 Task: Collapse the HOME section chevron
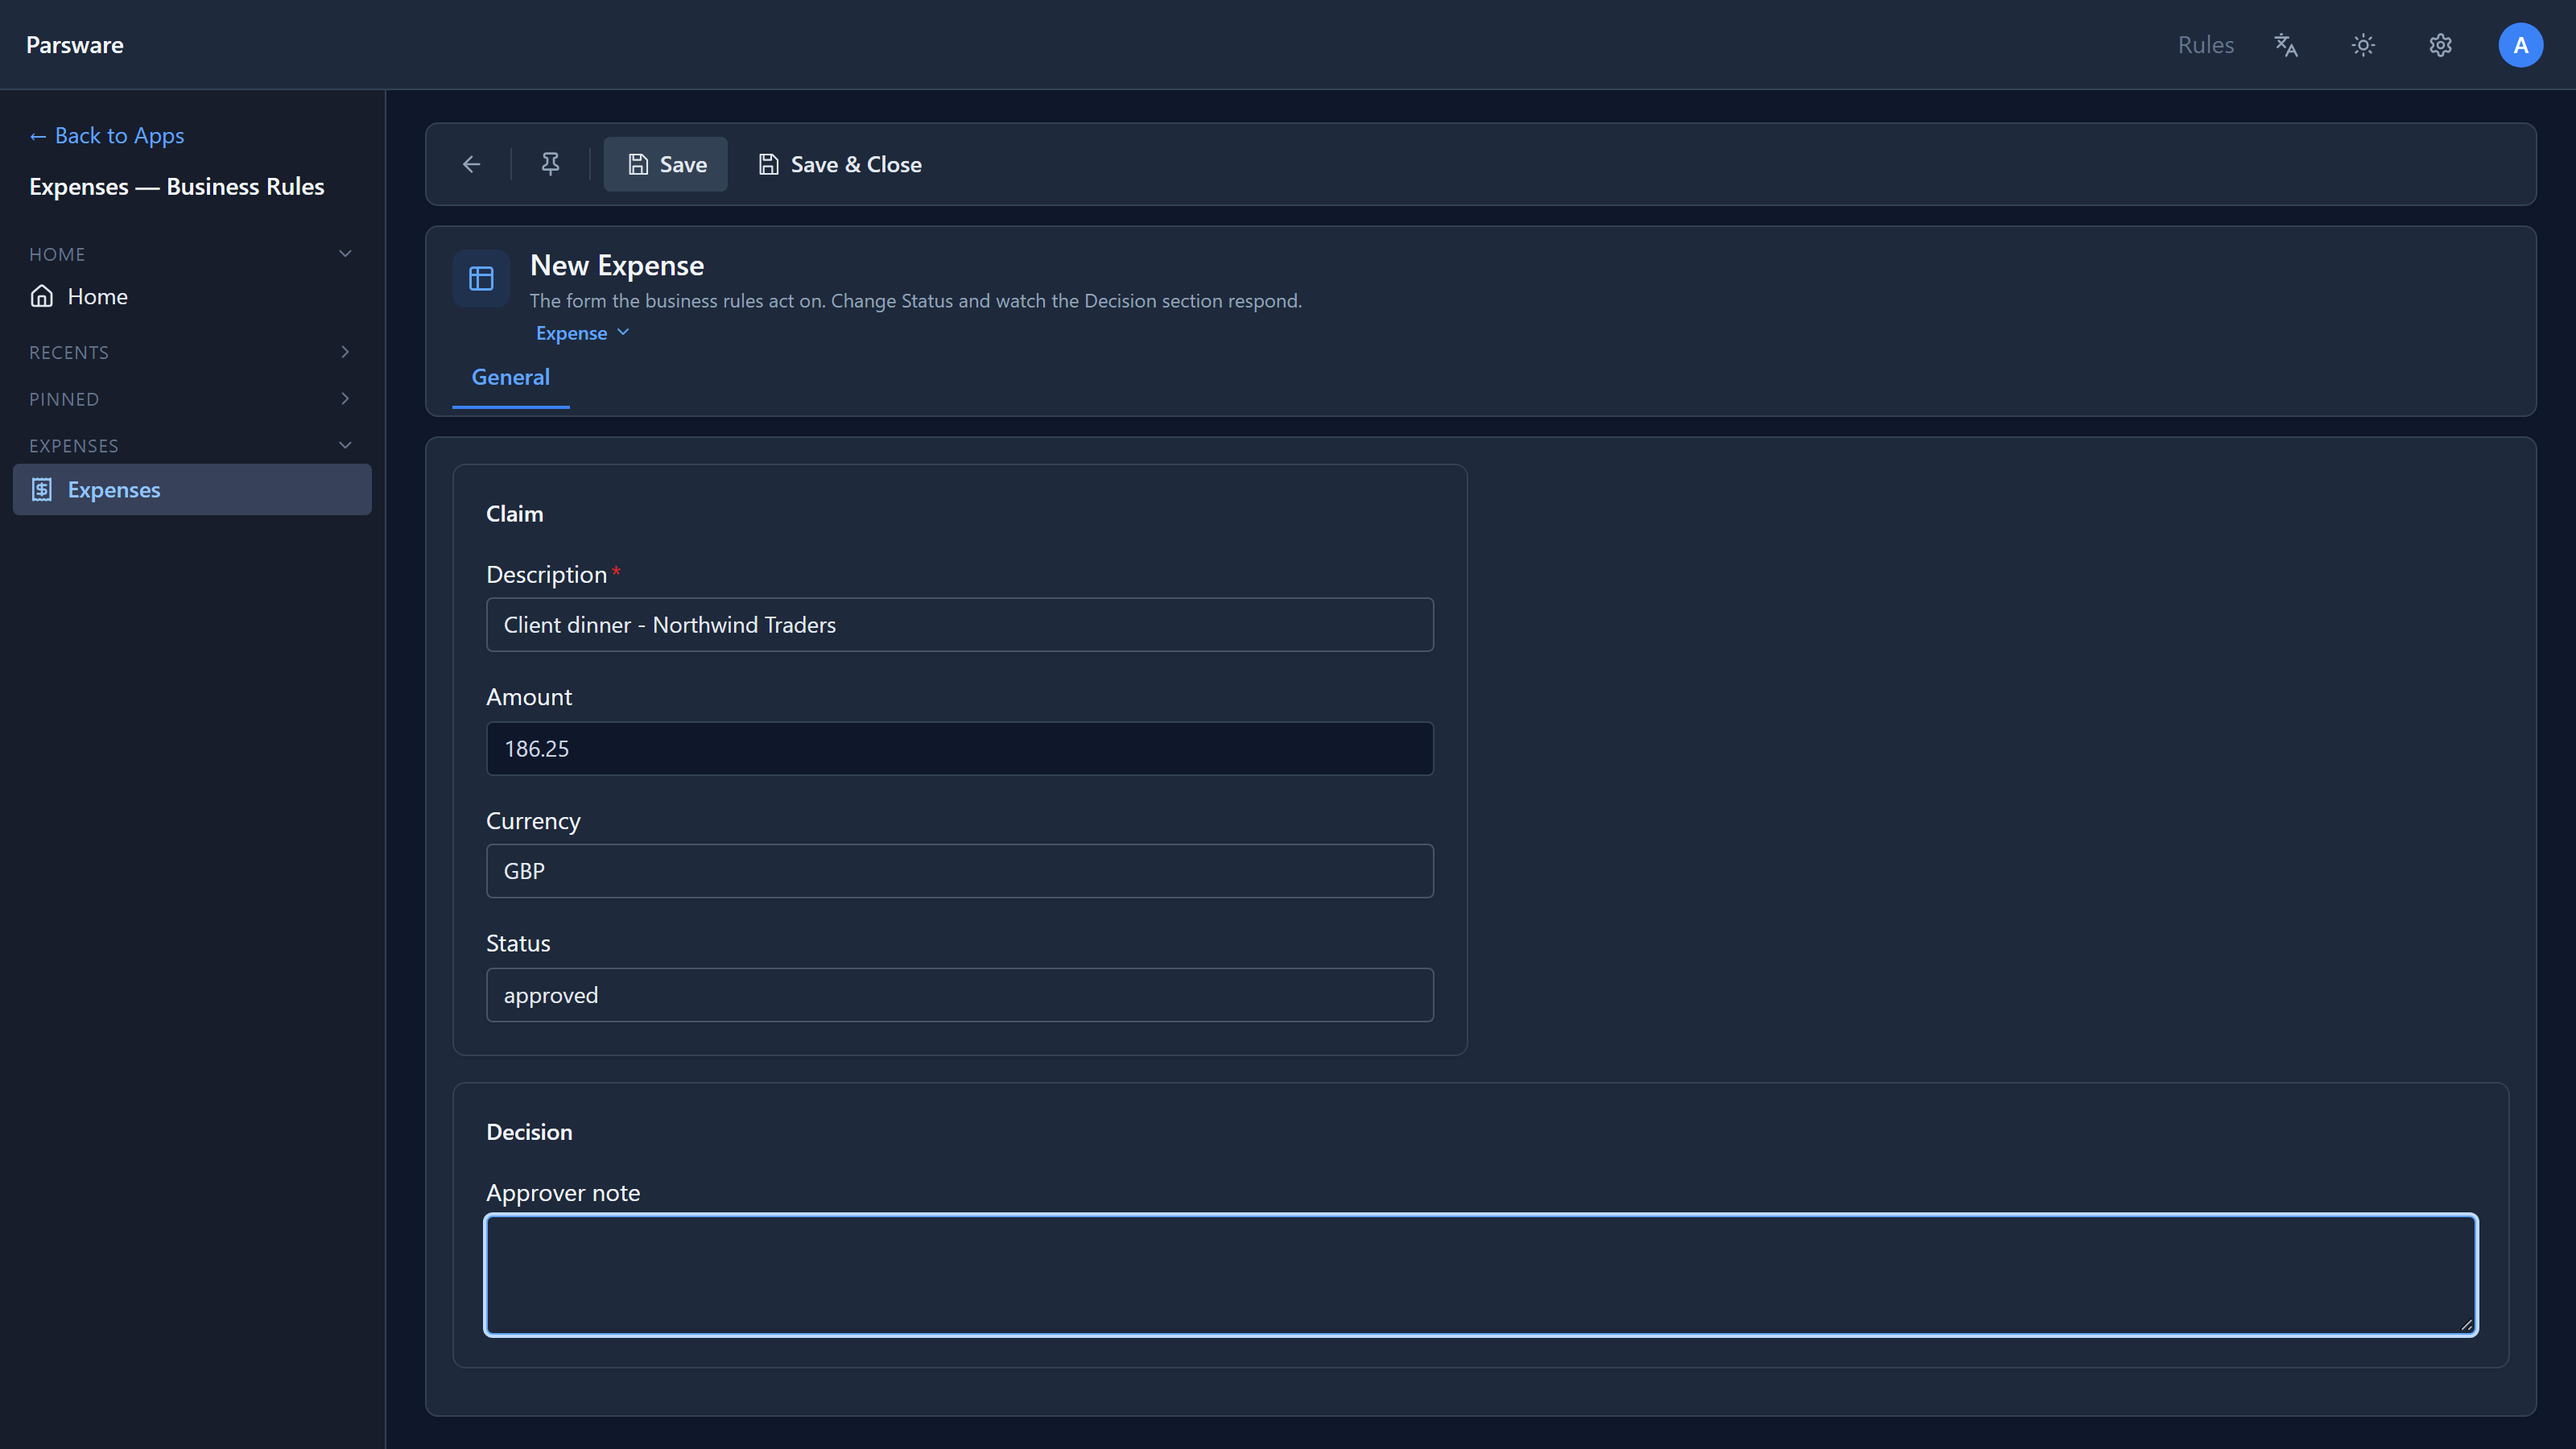click(x=345, y=254)
